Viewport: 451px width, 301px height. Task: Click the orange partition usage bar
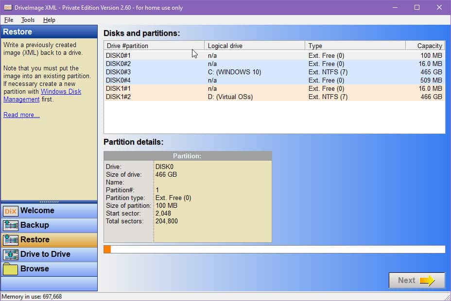(107, 249)
